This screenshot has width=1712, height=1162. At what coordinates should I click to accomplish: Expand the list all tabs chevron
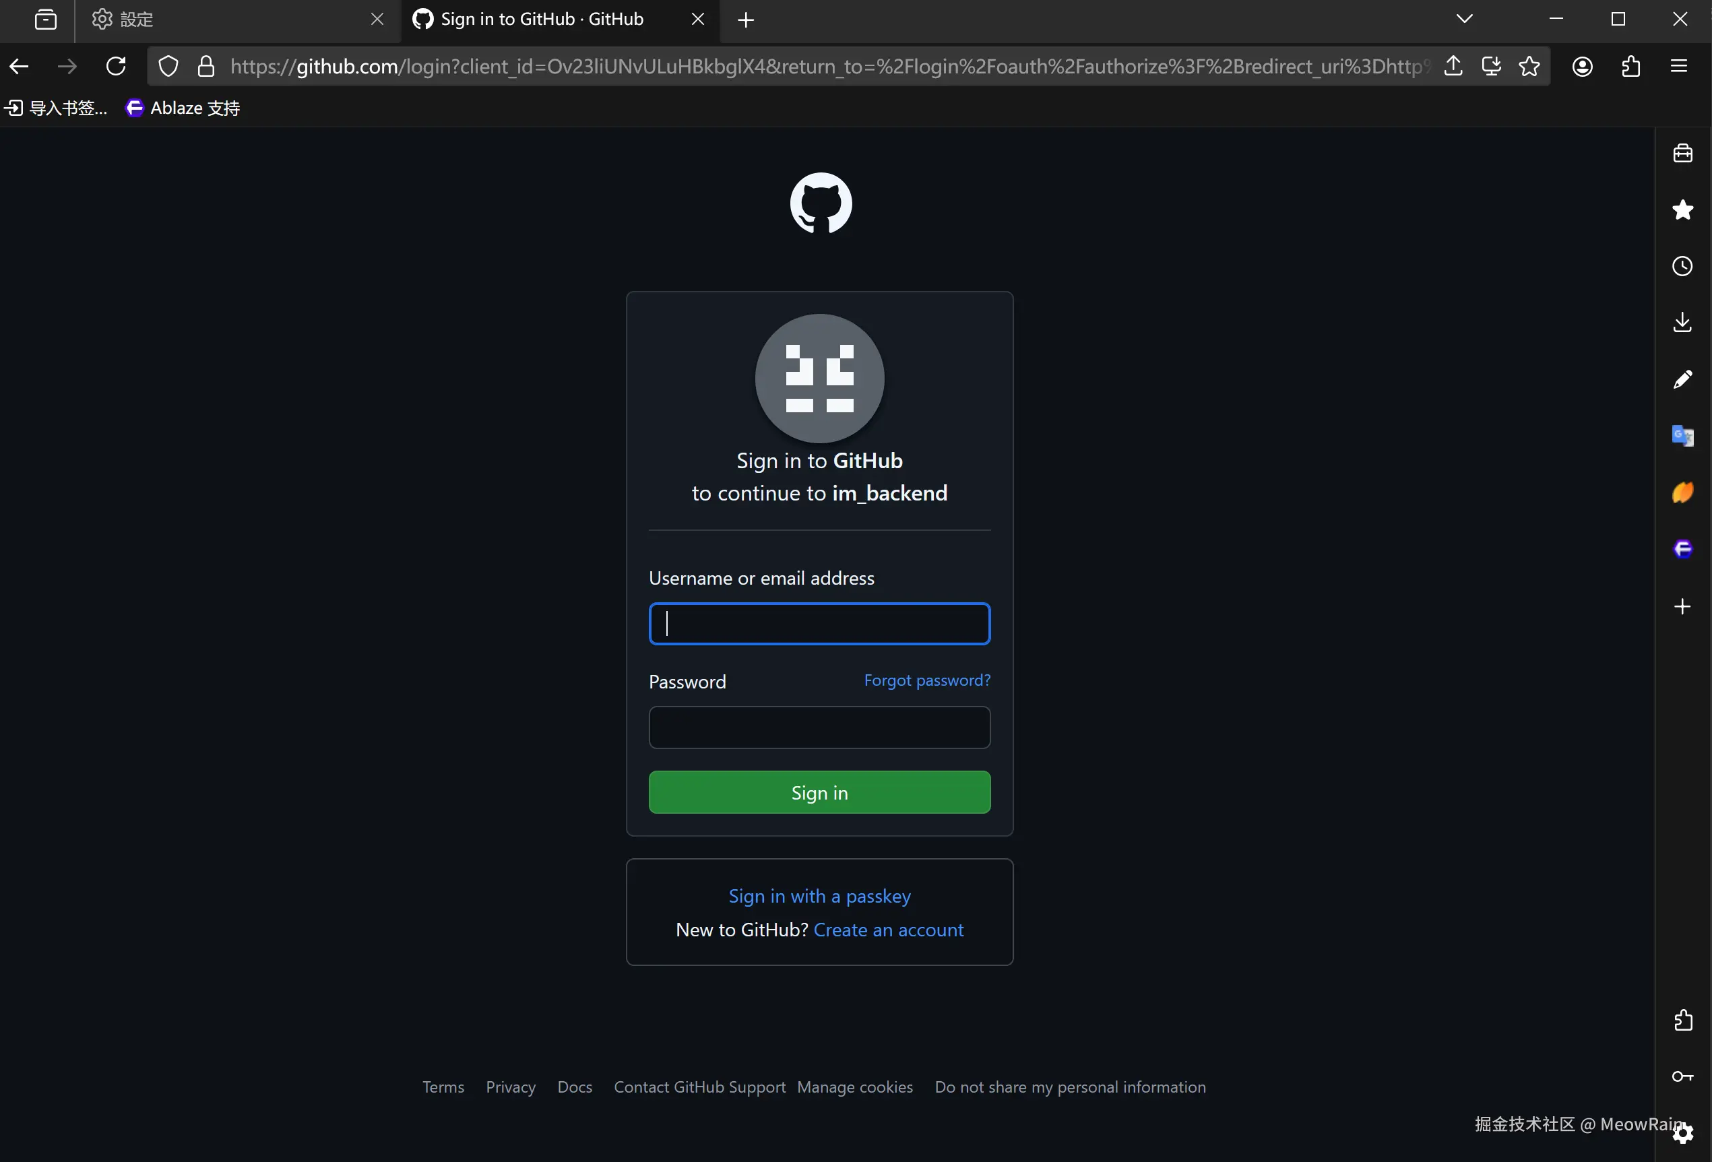coord(1465,19)
